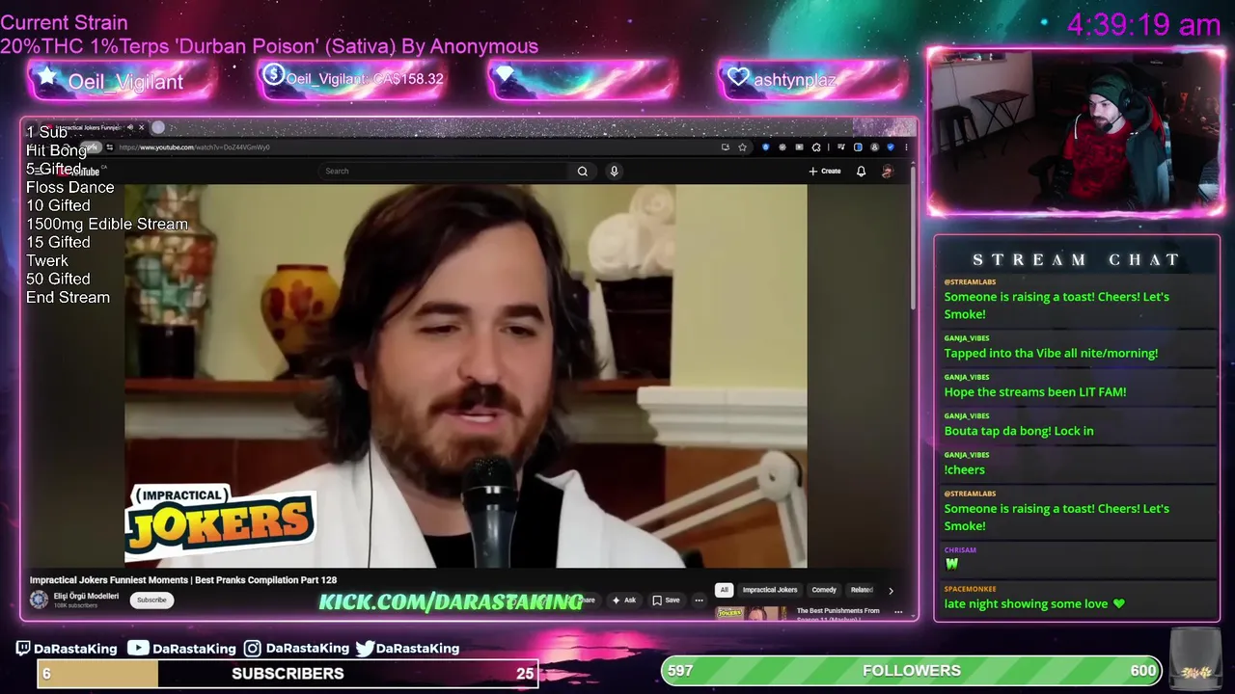
Task: Click the Durban Poison current strain text
Action: click(269, 46)
